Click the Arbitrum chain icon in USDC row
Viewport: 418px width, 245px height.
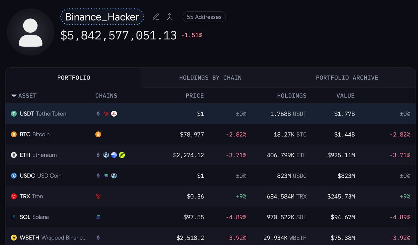click(x=114, y=176)
